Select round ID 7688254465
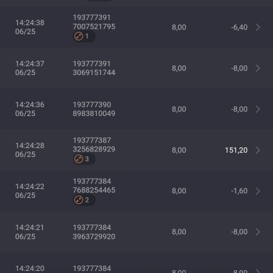273x273 pixels. (x=94, y=190)
